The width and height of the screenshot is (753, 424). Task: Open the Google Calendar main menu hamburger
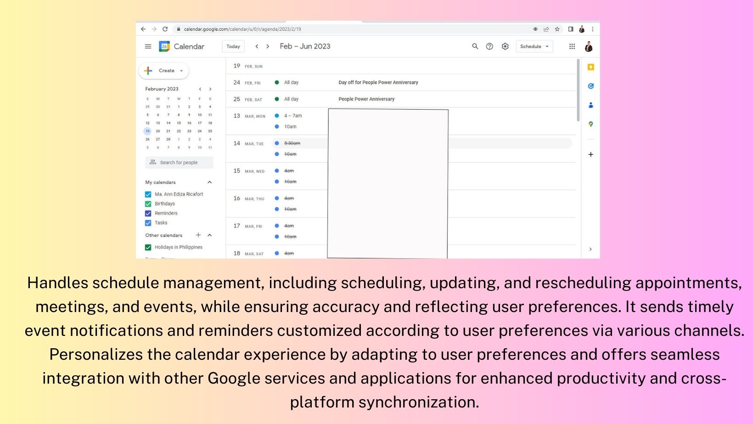148,46
